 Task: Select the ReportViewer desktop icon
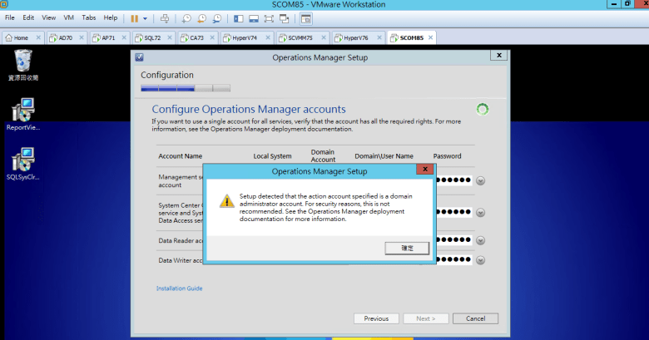(23, 114)
